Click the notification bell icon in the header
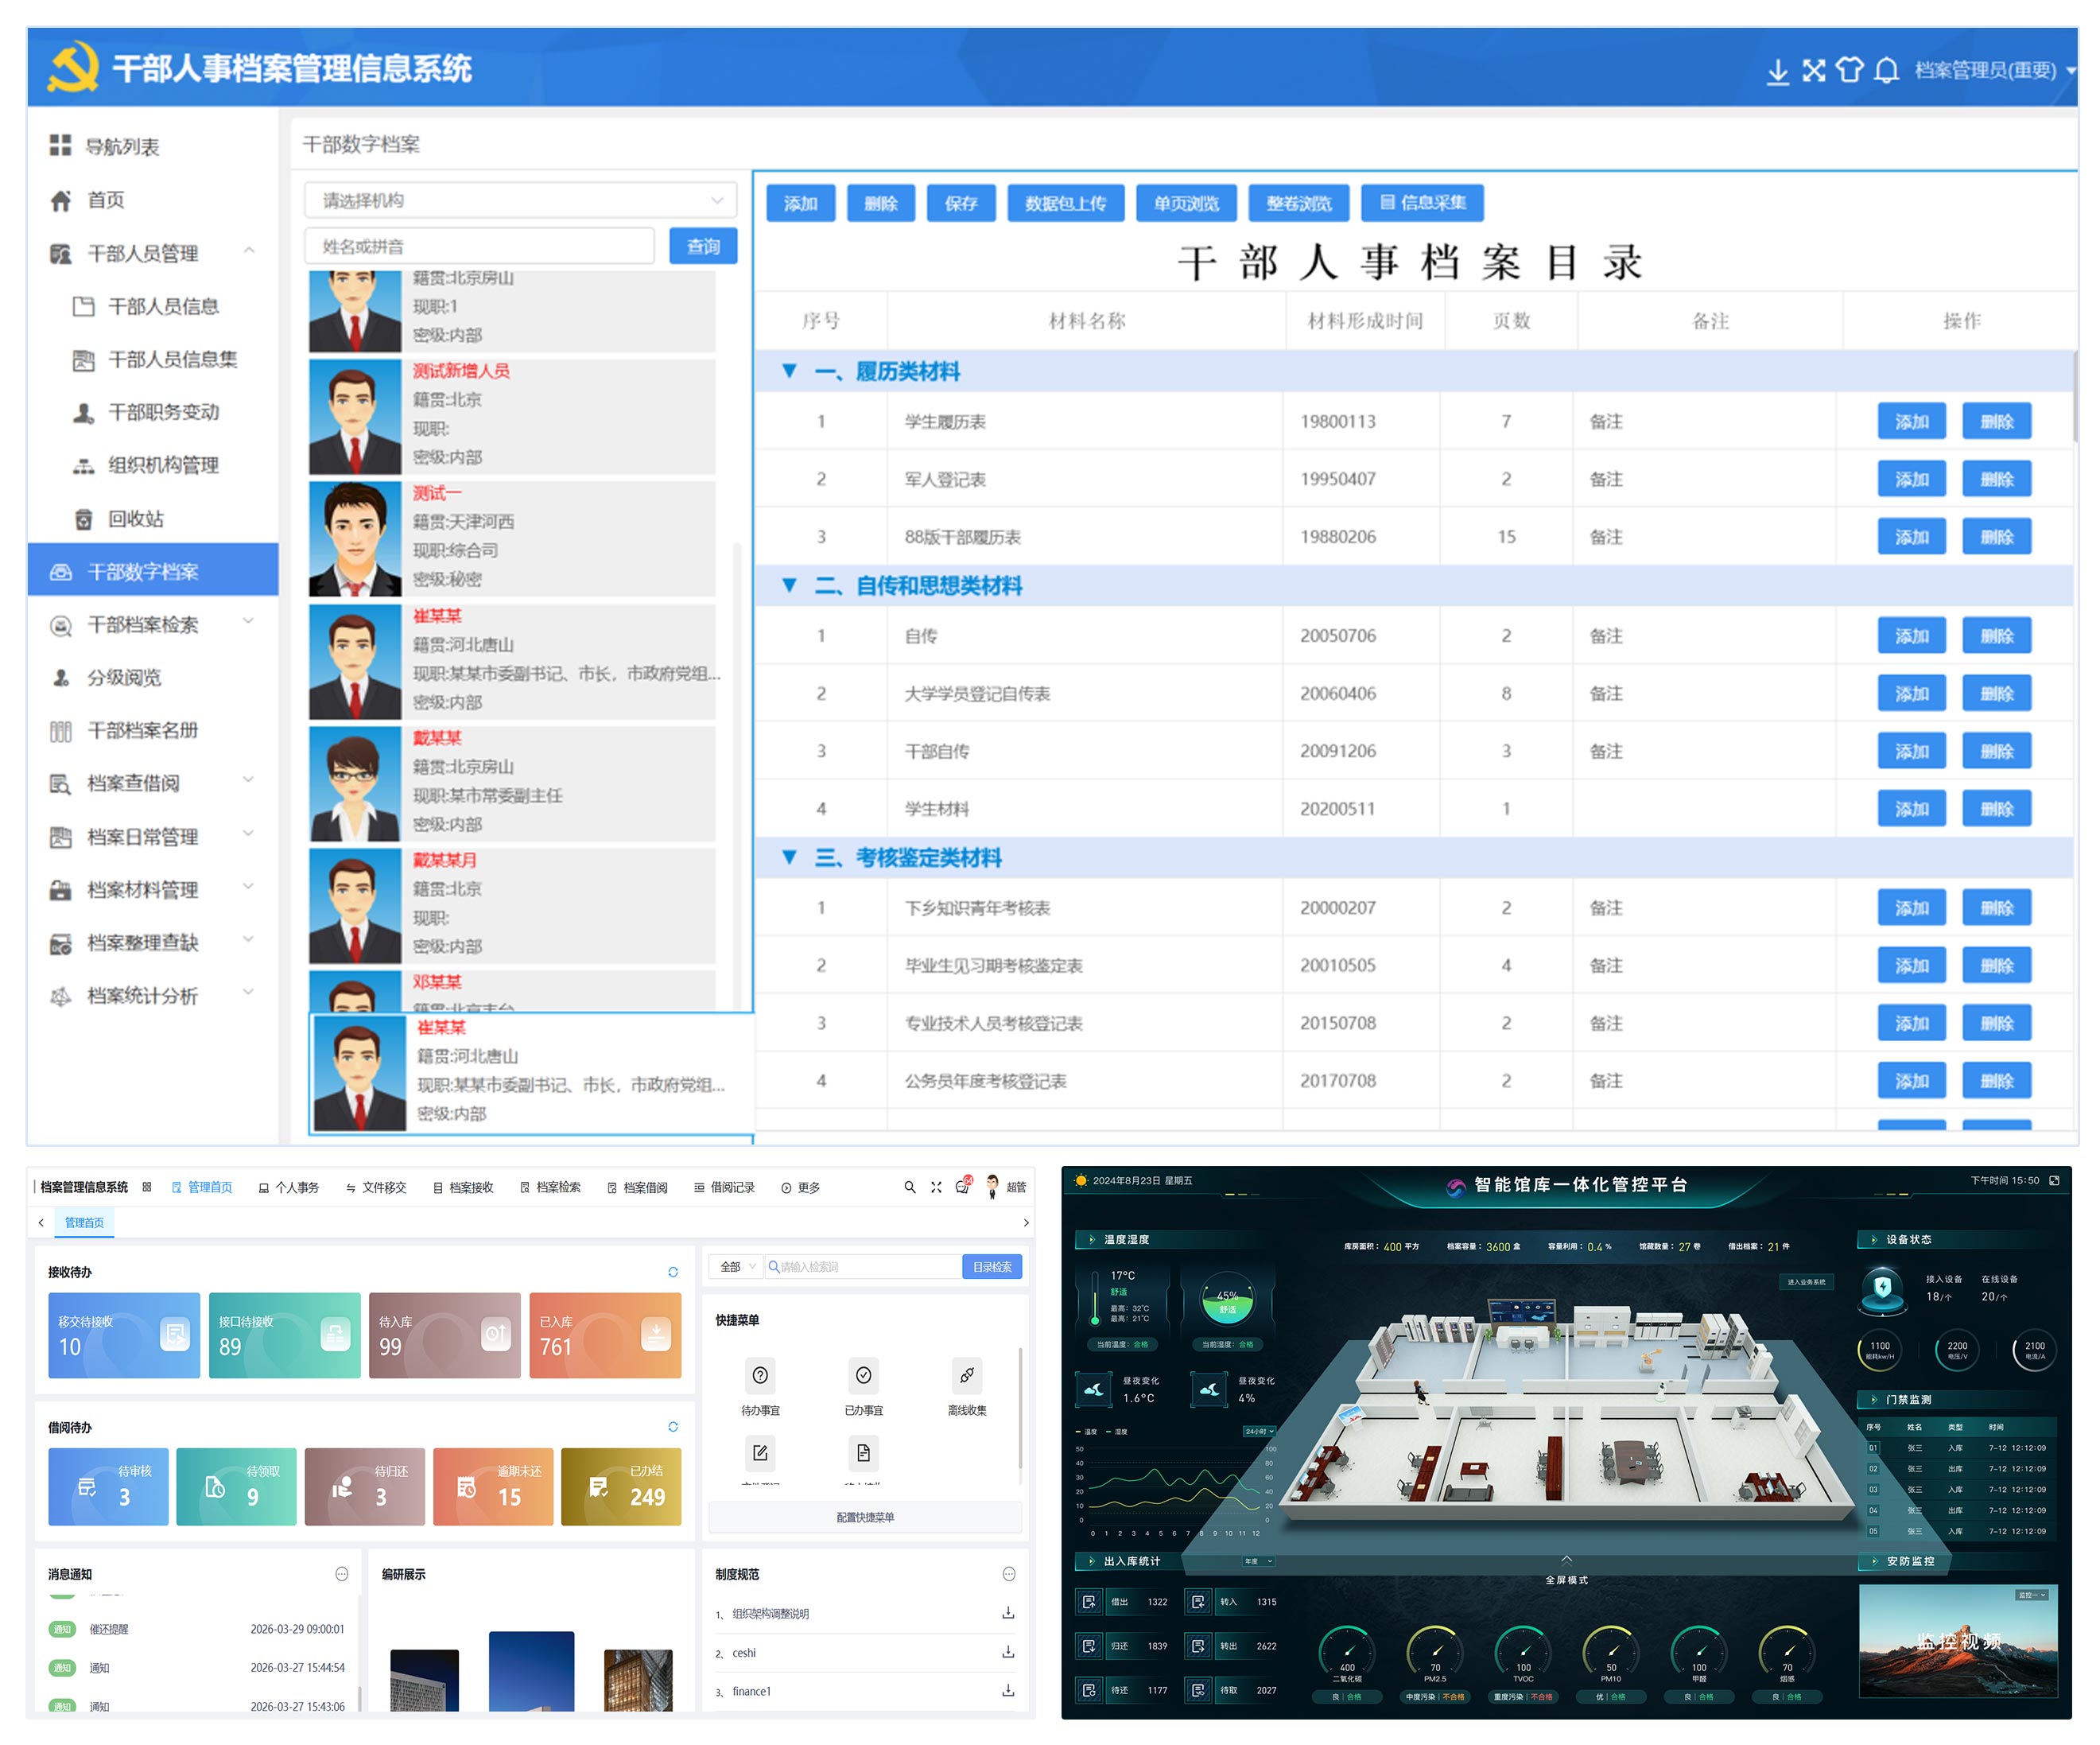The width and height of the screenshot is (2100, 1745). pyautogui.click(x=1886, y=70)
